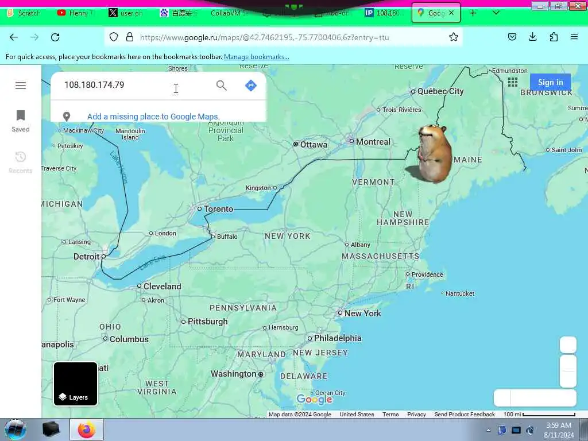Viewport: 588px width, 441px height.
Task: Go back to the previous page
Action: [14, 37]
